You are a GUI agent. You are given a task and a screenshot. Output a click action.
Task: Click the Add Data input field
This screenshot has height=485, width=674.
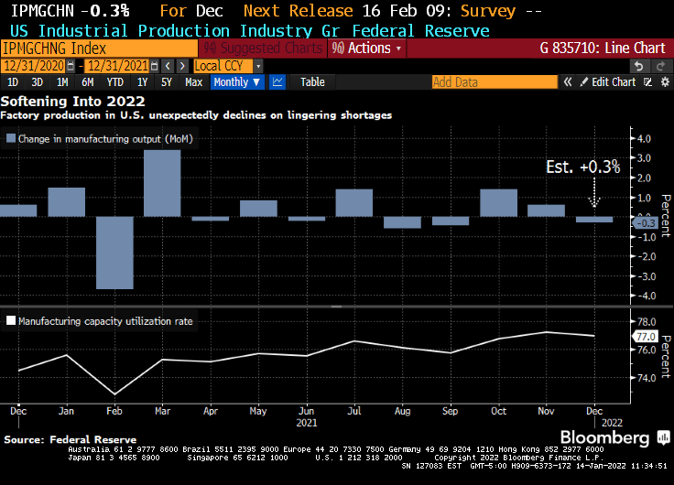(x=494, y=82)
